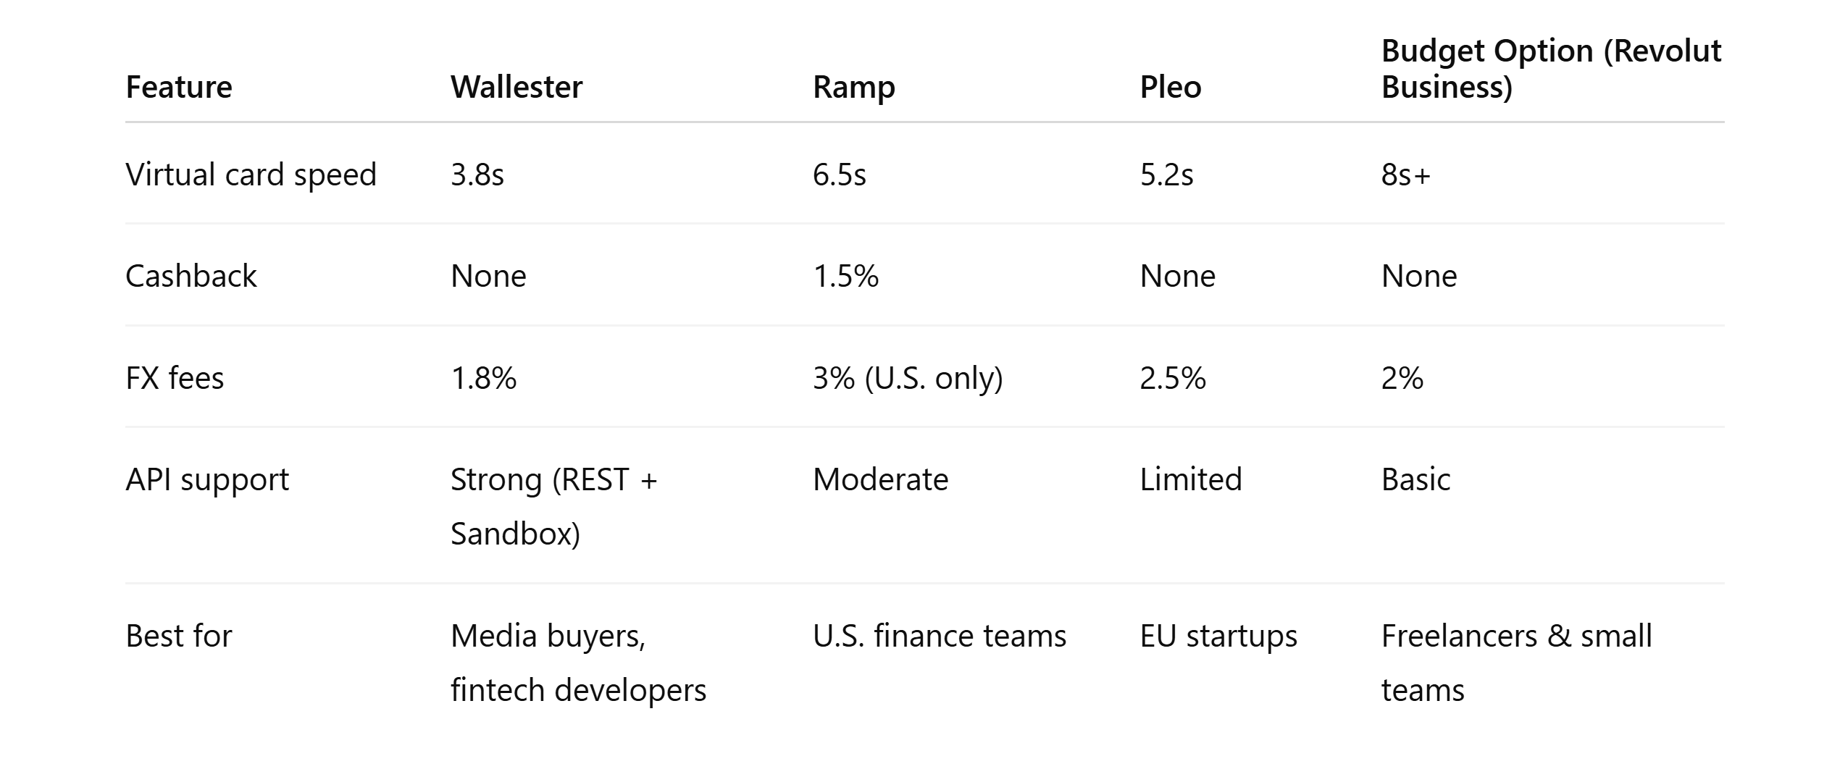Select the Ramp column header
Screen dimensions: 1832x777
(x=853, y=87)
